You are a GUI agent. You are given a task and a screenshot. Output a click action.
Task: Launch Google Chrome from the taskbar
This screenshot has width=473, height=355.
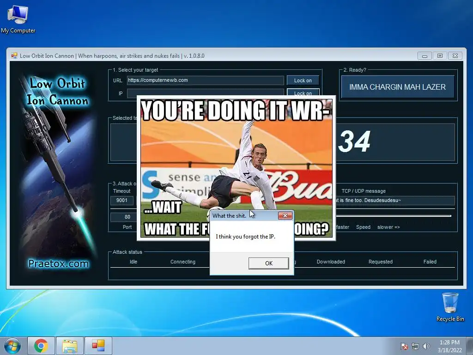(41, 346)
